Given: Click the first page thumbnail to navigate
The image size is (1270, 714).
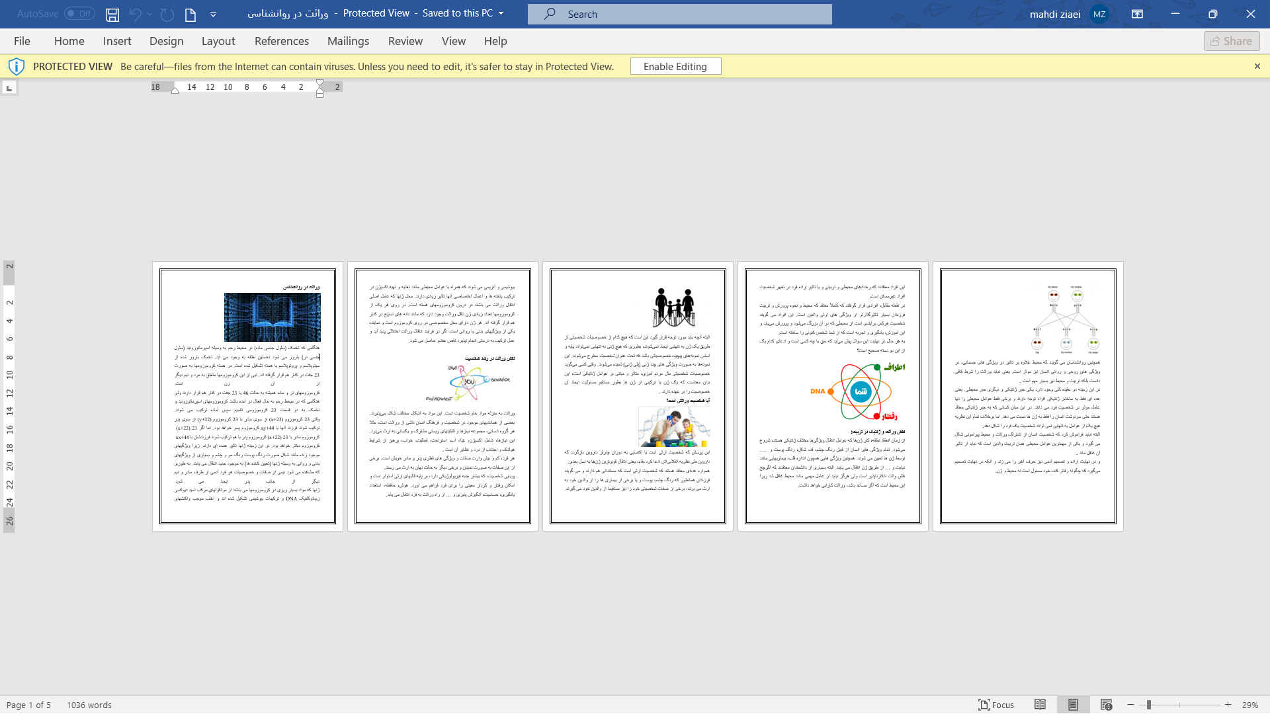Looking at the screenshot, I should (x=248, y=396).
